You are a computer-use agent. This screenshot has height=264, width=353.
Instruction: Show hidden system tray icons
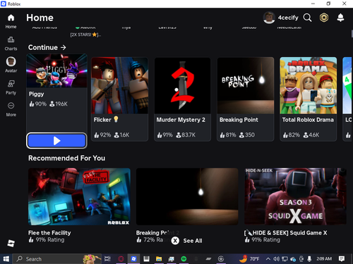[268, 259]
